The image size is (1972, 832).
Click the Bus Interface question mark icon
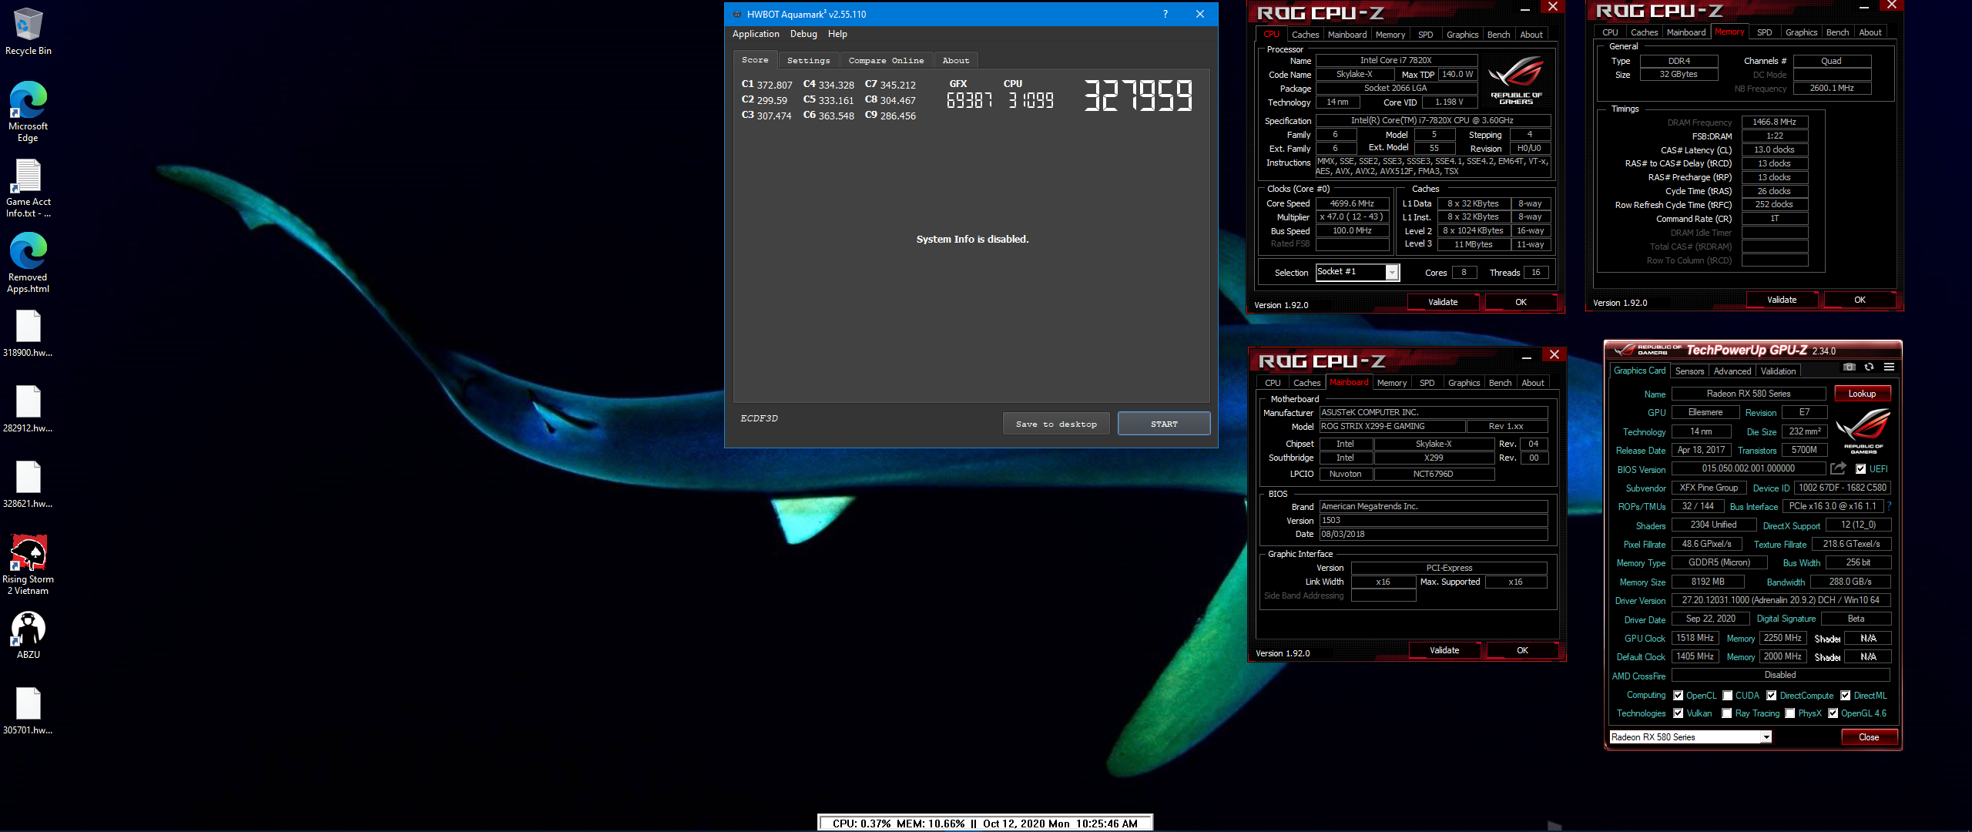1889,506
